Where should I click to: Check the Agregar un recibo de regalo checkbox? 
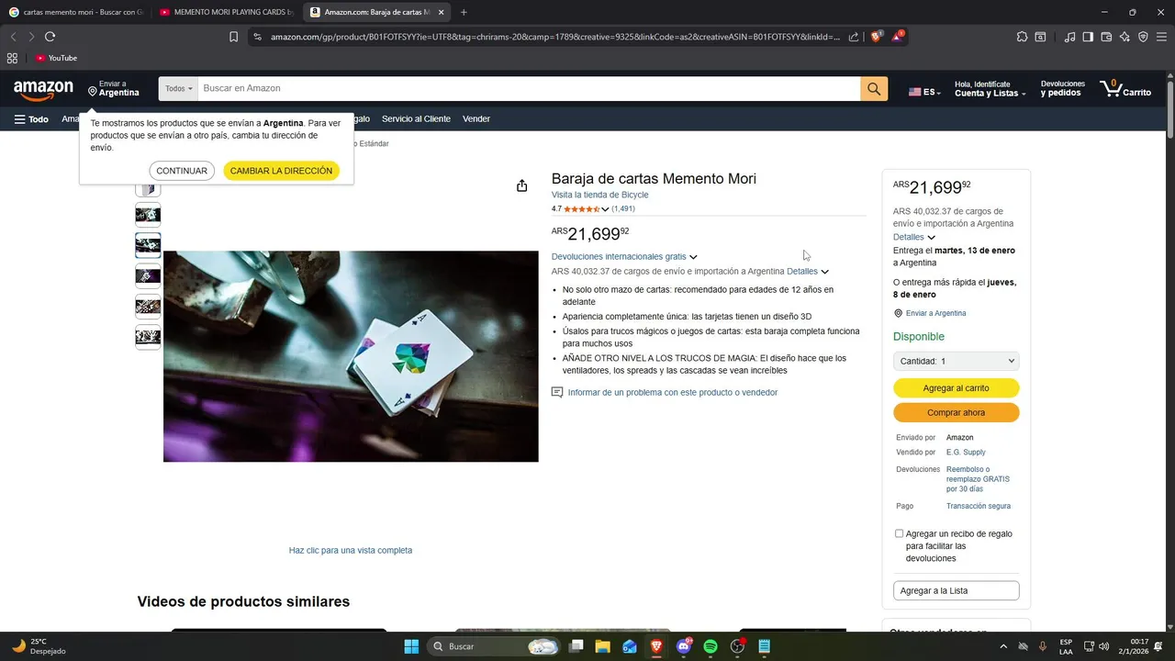pyautogui.click(x=899, y=533)
